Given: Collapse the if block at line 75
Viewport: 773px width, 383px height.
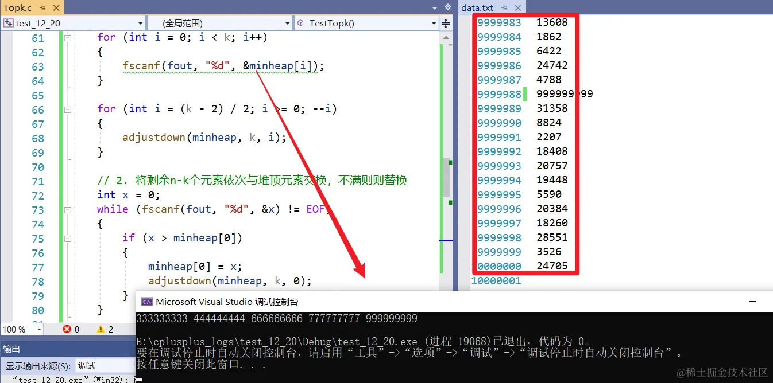Looking at the screenshot, I should [x=68, y=238].
